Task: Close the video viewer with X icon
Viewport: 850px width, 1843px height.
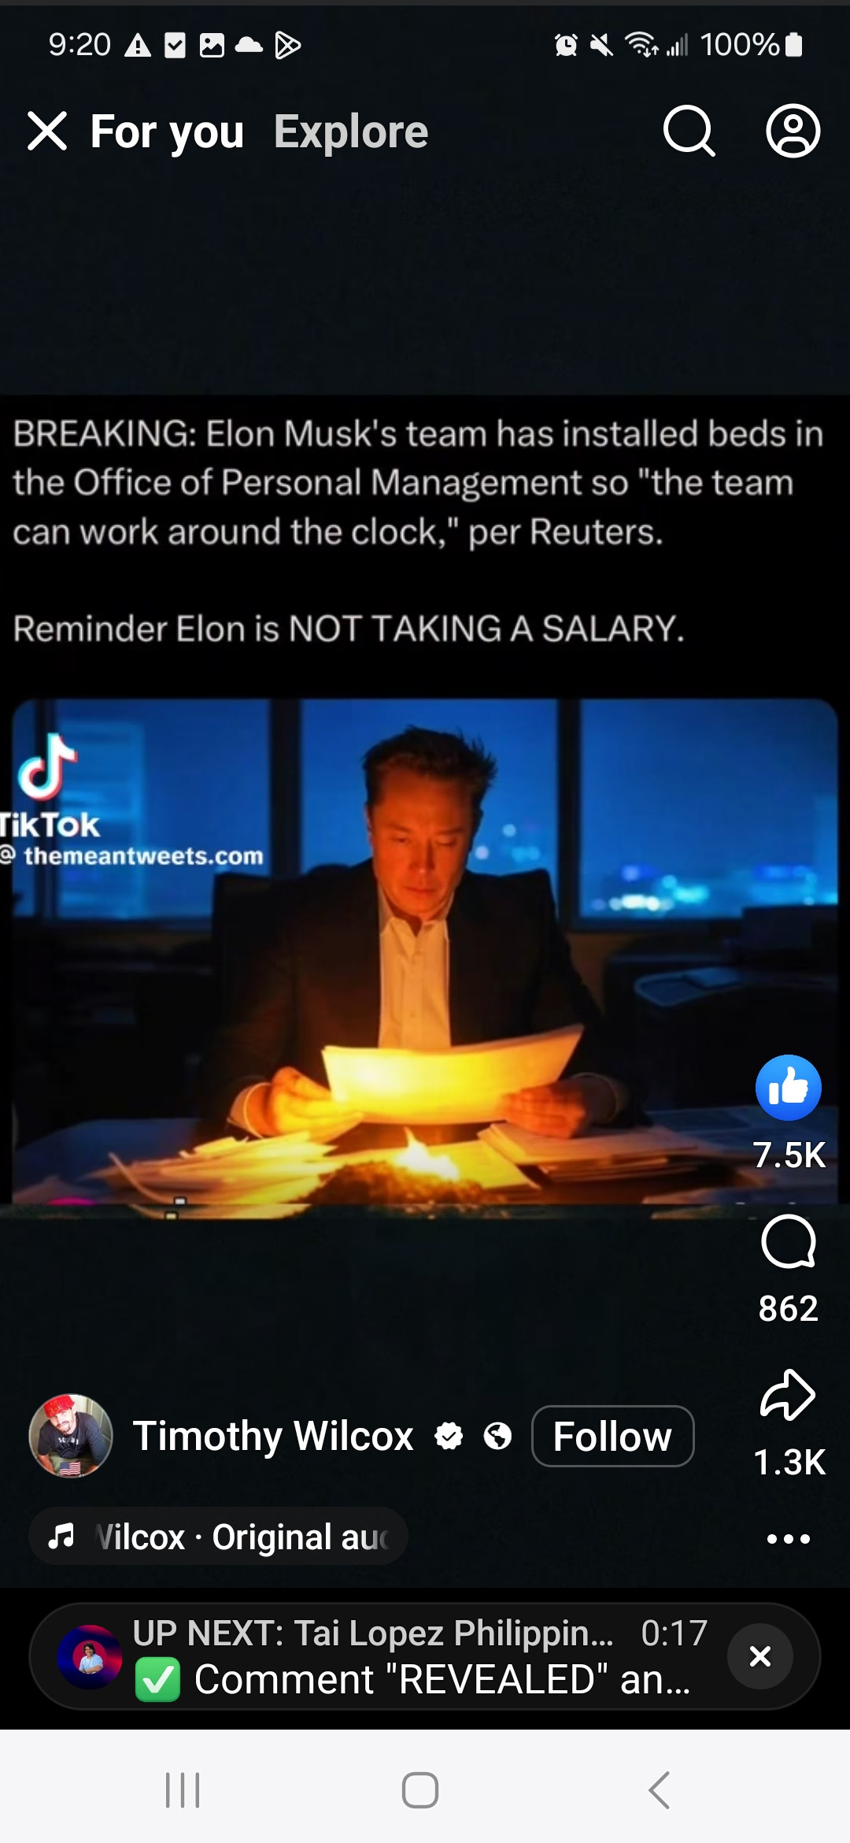Action: (x=47, y=131)
